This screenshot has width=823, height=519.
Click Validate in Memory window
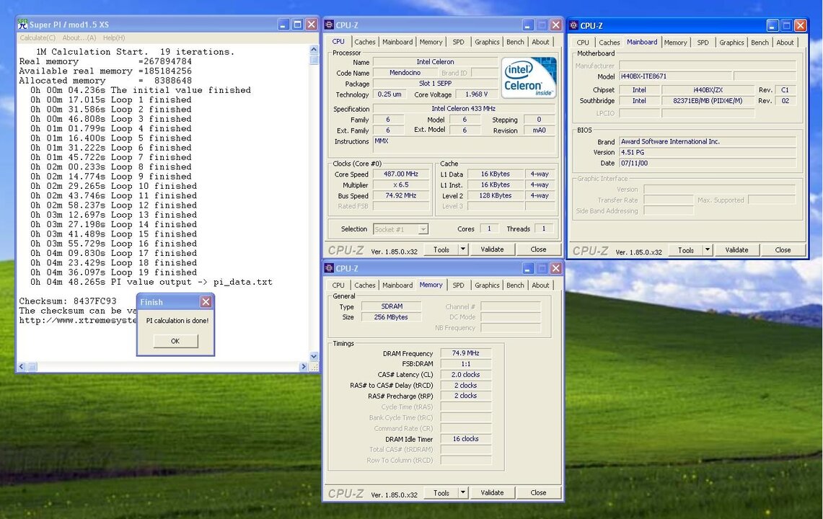click(x=493, y=493)
